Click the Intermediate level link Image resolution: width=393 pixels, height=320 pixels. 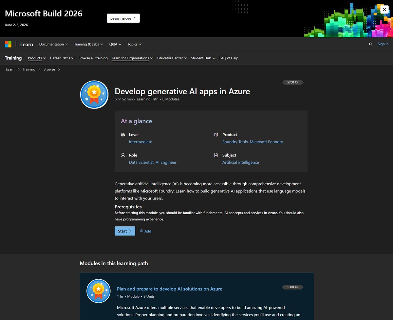tap(140, 142)
